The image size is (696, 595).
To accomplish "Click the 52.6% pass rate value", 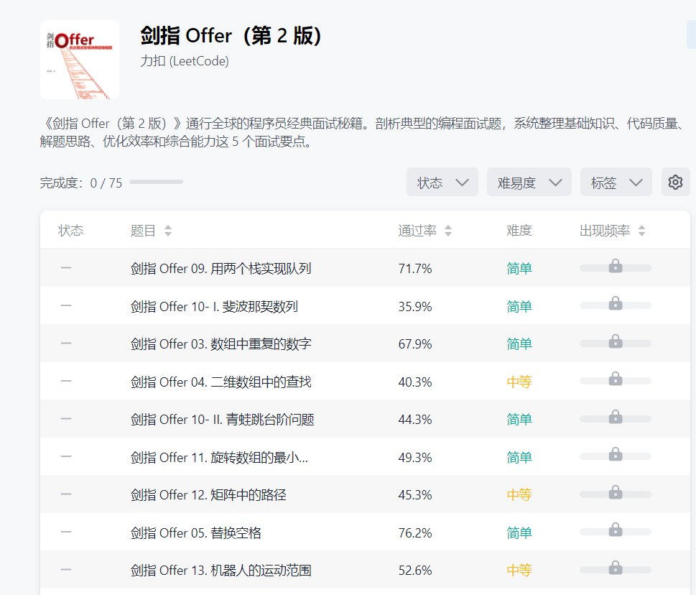I will [415, 571].
